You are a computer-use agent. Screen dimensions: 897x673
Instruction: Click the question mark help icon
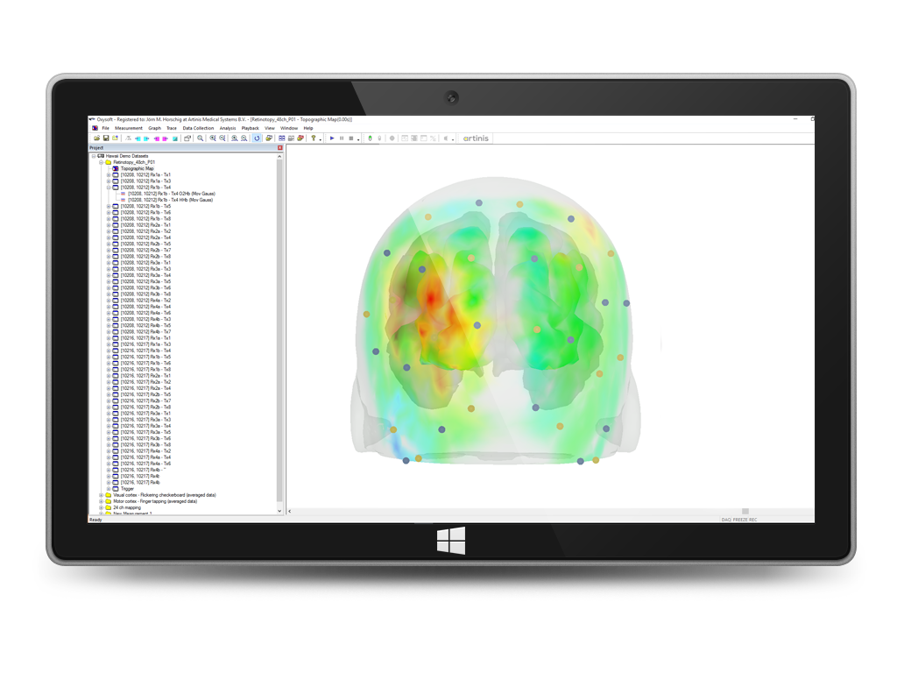(x=313, y=138)
